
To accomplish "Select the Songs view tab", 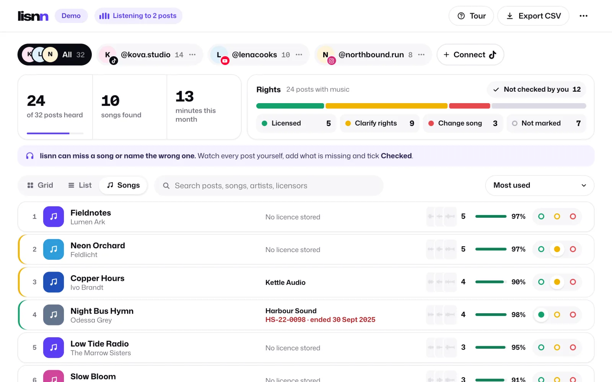I will pyautogui.click(x=123, y=185).
